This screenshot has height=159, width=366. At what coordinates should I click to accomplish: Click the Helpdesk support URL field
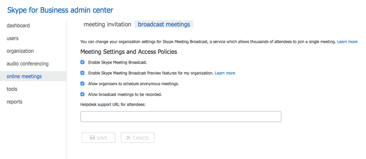pyautogui.click(x=181, y=117)
